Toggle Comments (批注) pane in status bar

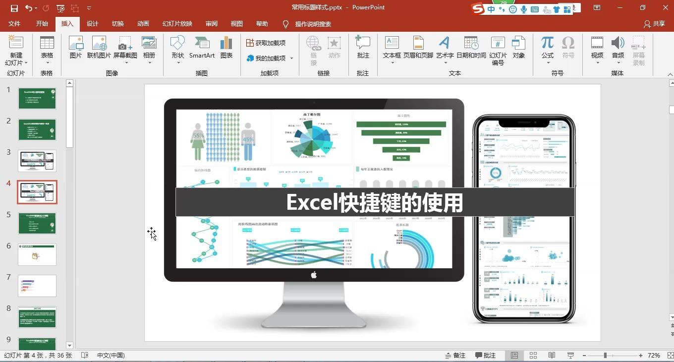[486, 356]
